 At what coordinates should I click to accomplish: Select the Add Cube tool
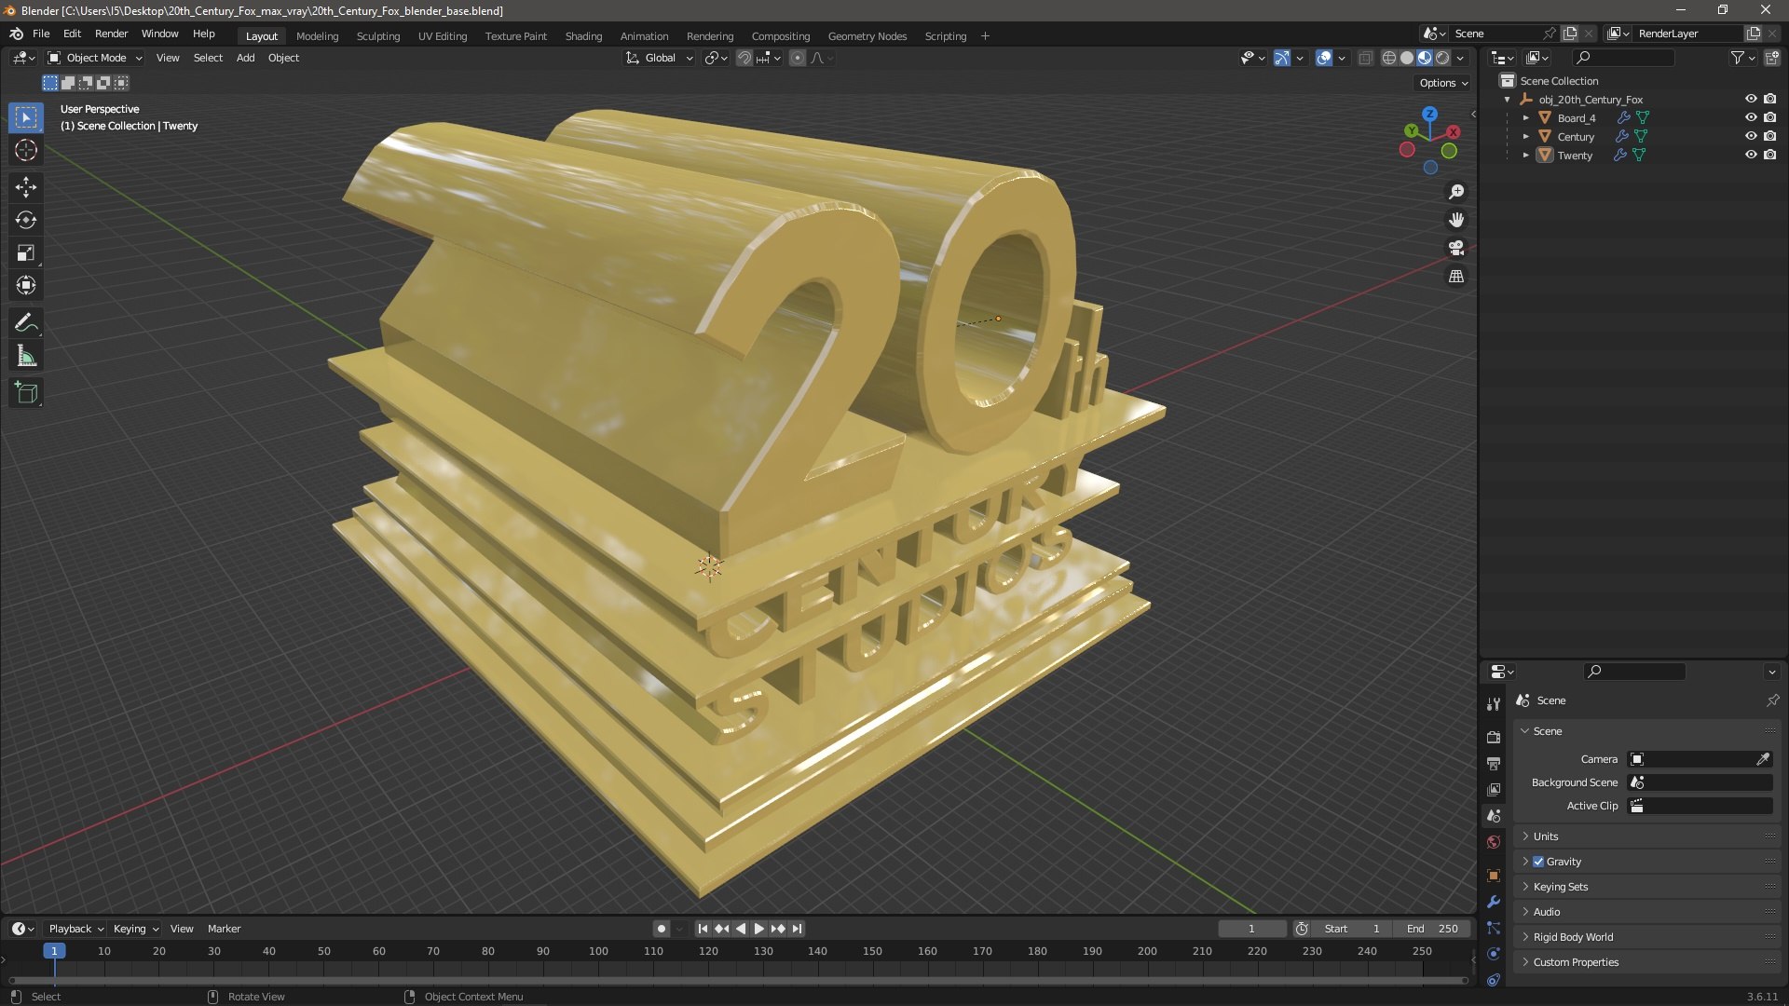[26, 393]
